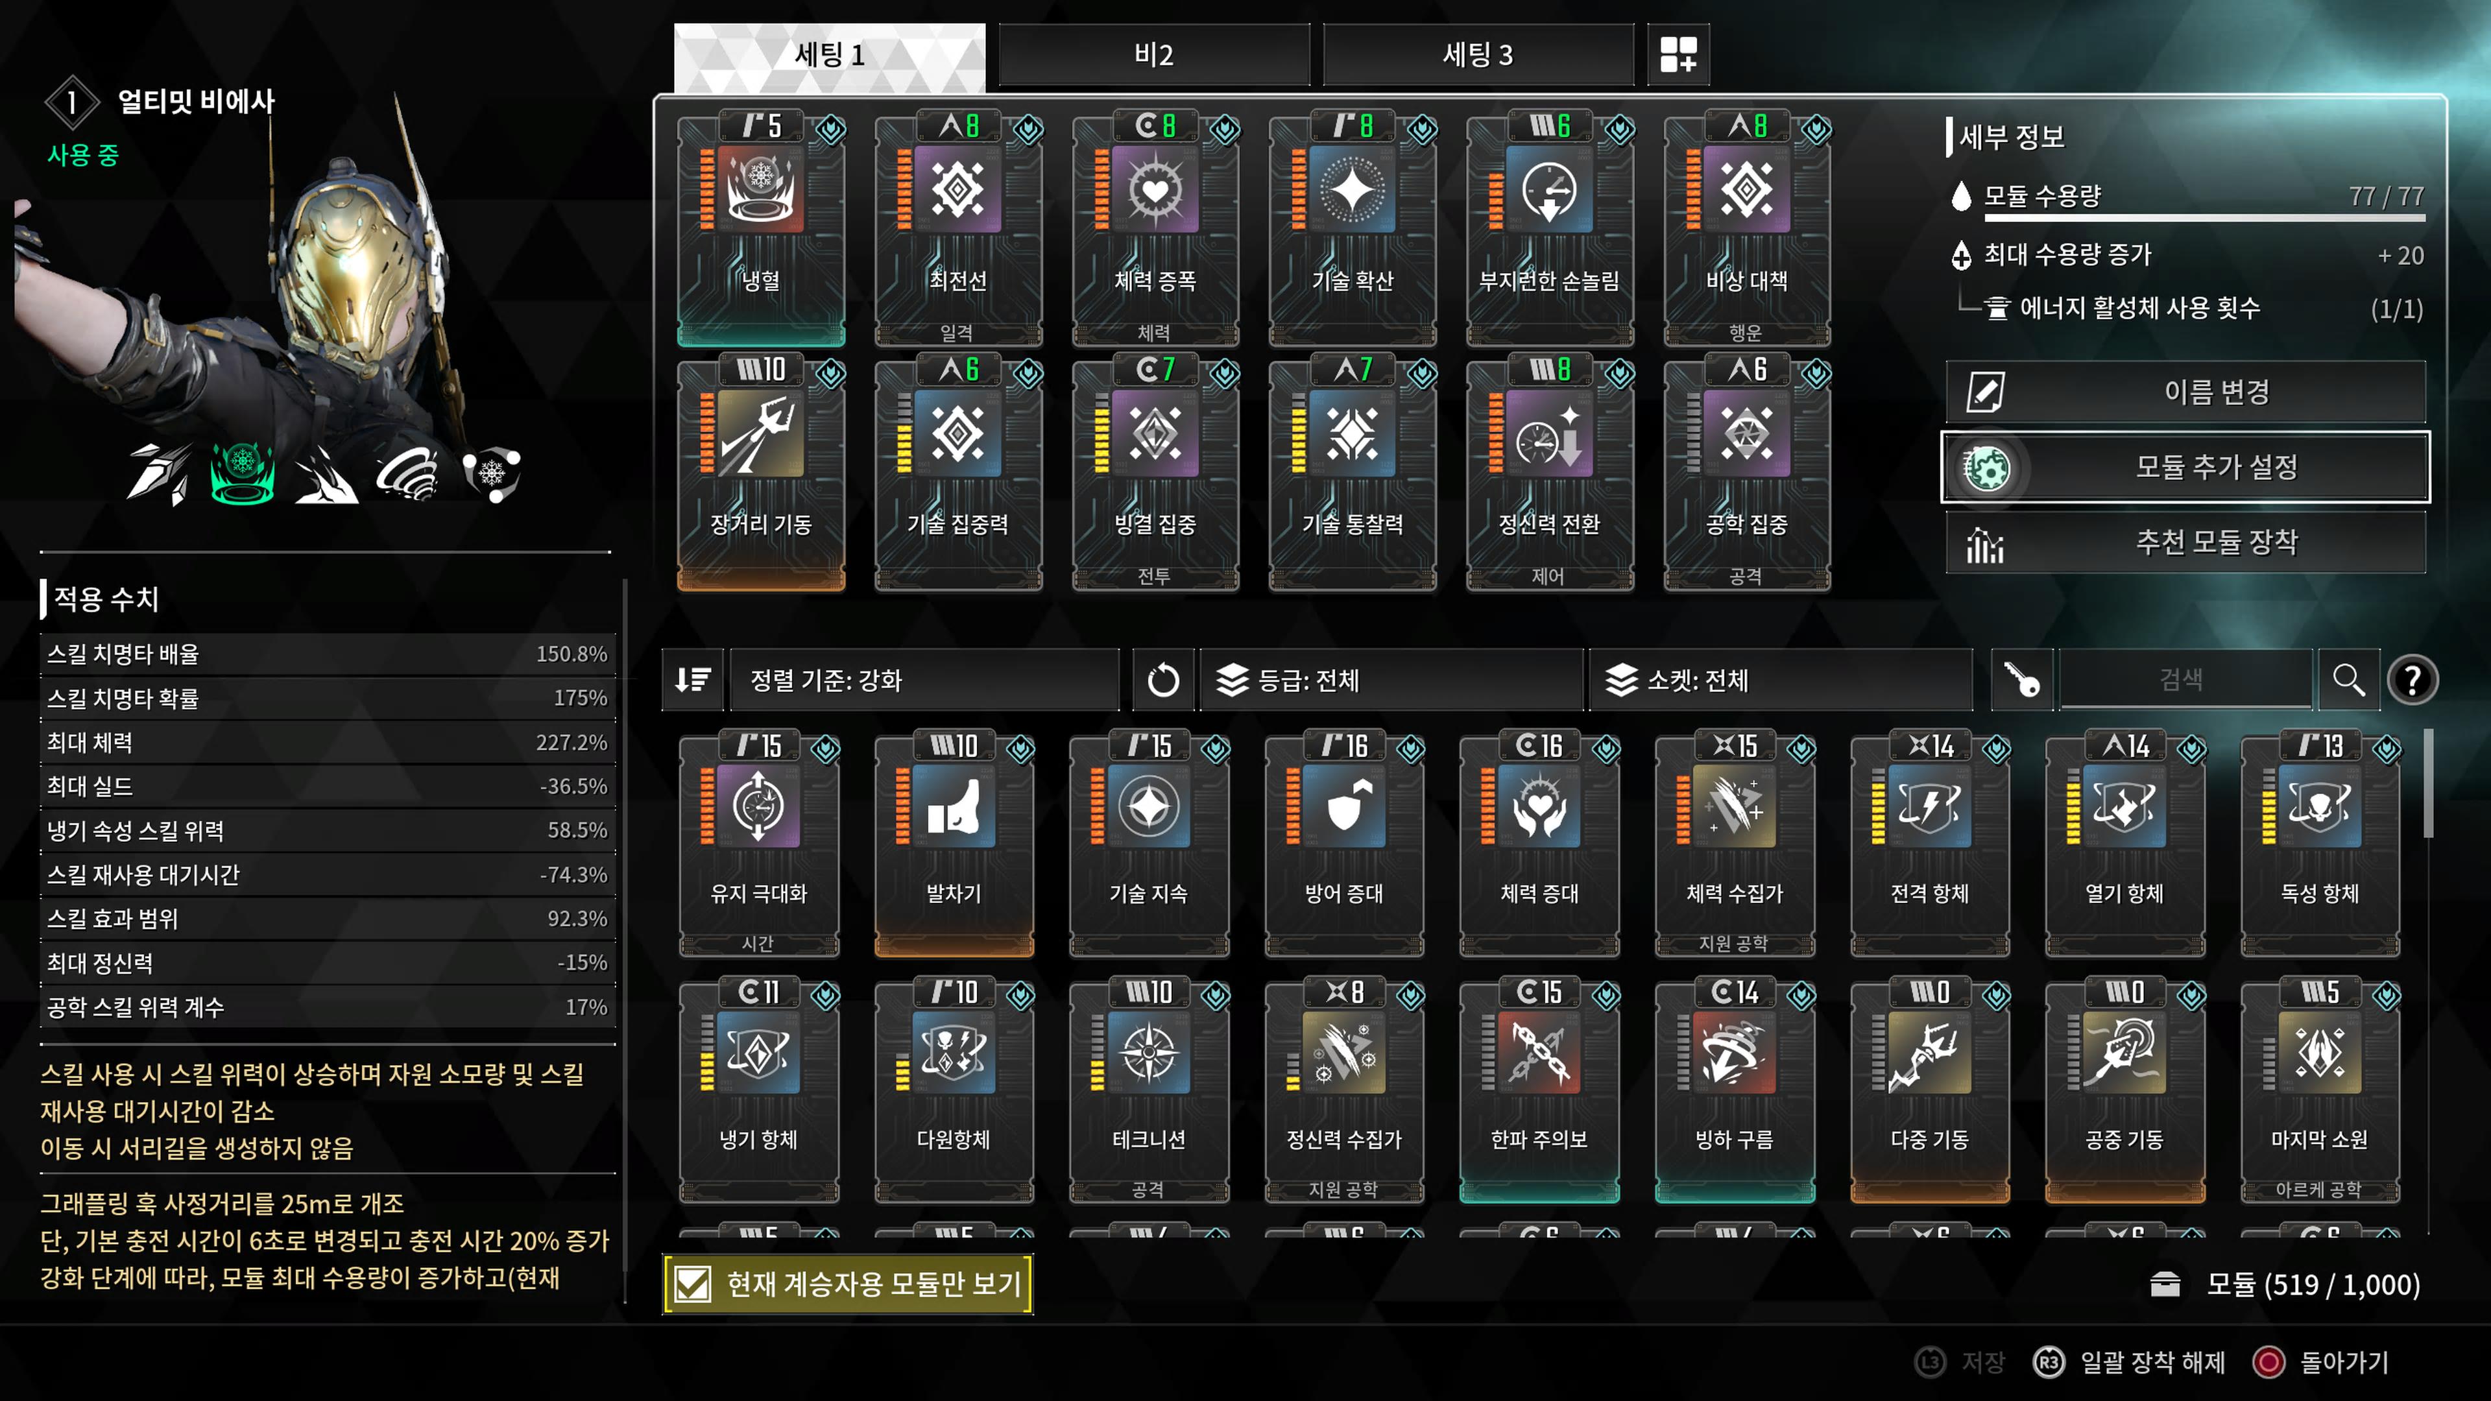Click the 추천 모듈 장착 button

[x=2185, y=542]
